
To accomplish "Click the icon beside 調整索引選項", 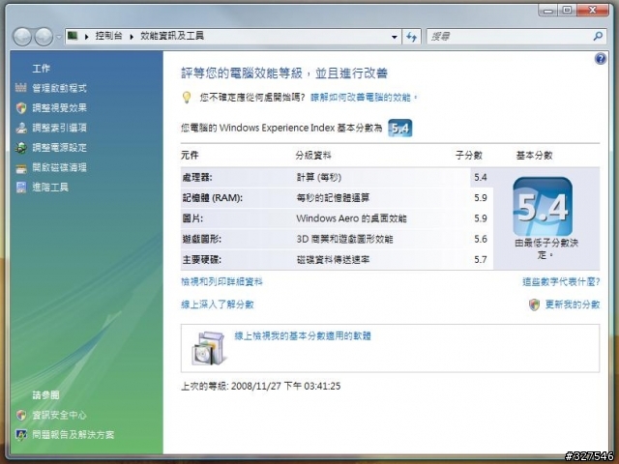I will 21,128.
